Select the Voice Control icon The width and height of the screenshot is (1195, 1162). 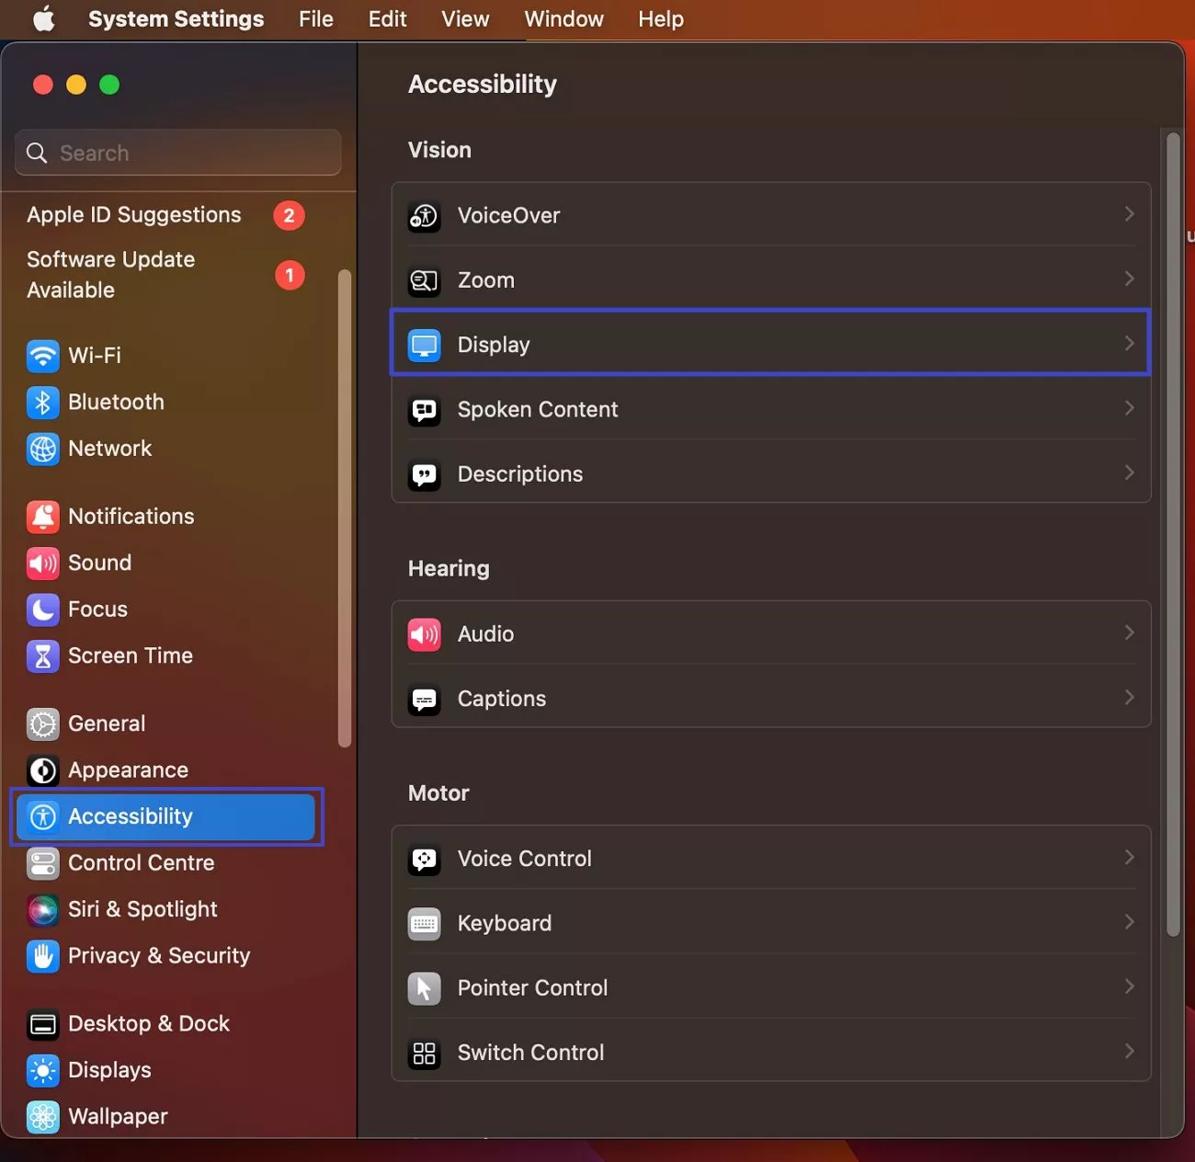pos(424,858)
